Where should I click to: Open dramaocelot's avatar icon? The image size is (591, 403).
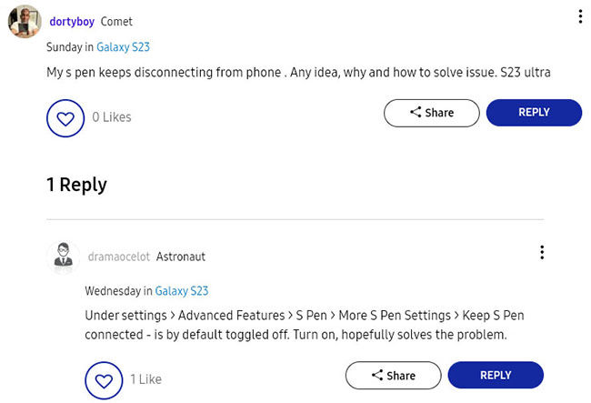point(64,257)
